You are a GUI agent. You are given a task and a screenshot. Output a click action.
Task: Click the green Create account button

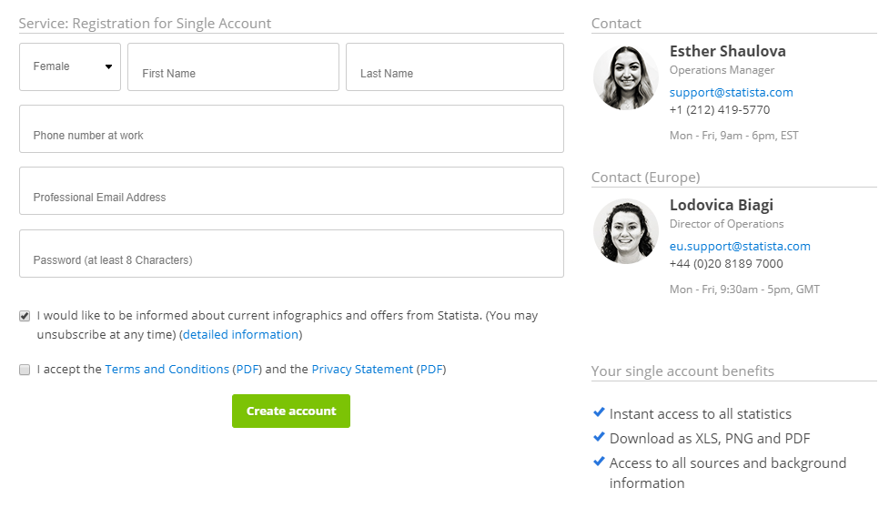[x=291, y=411]
